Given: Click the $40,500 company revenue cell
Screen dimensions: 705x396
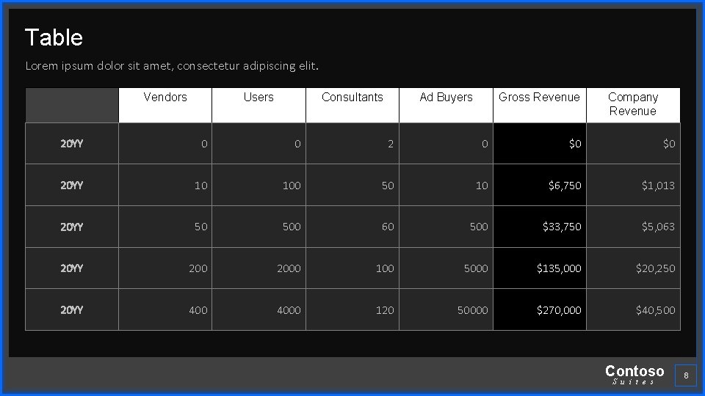Looking at the screenshot, I should click(633, 309).
